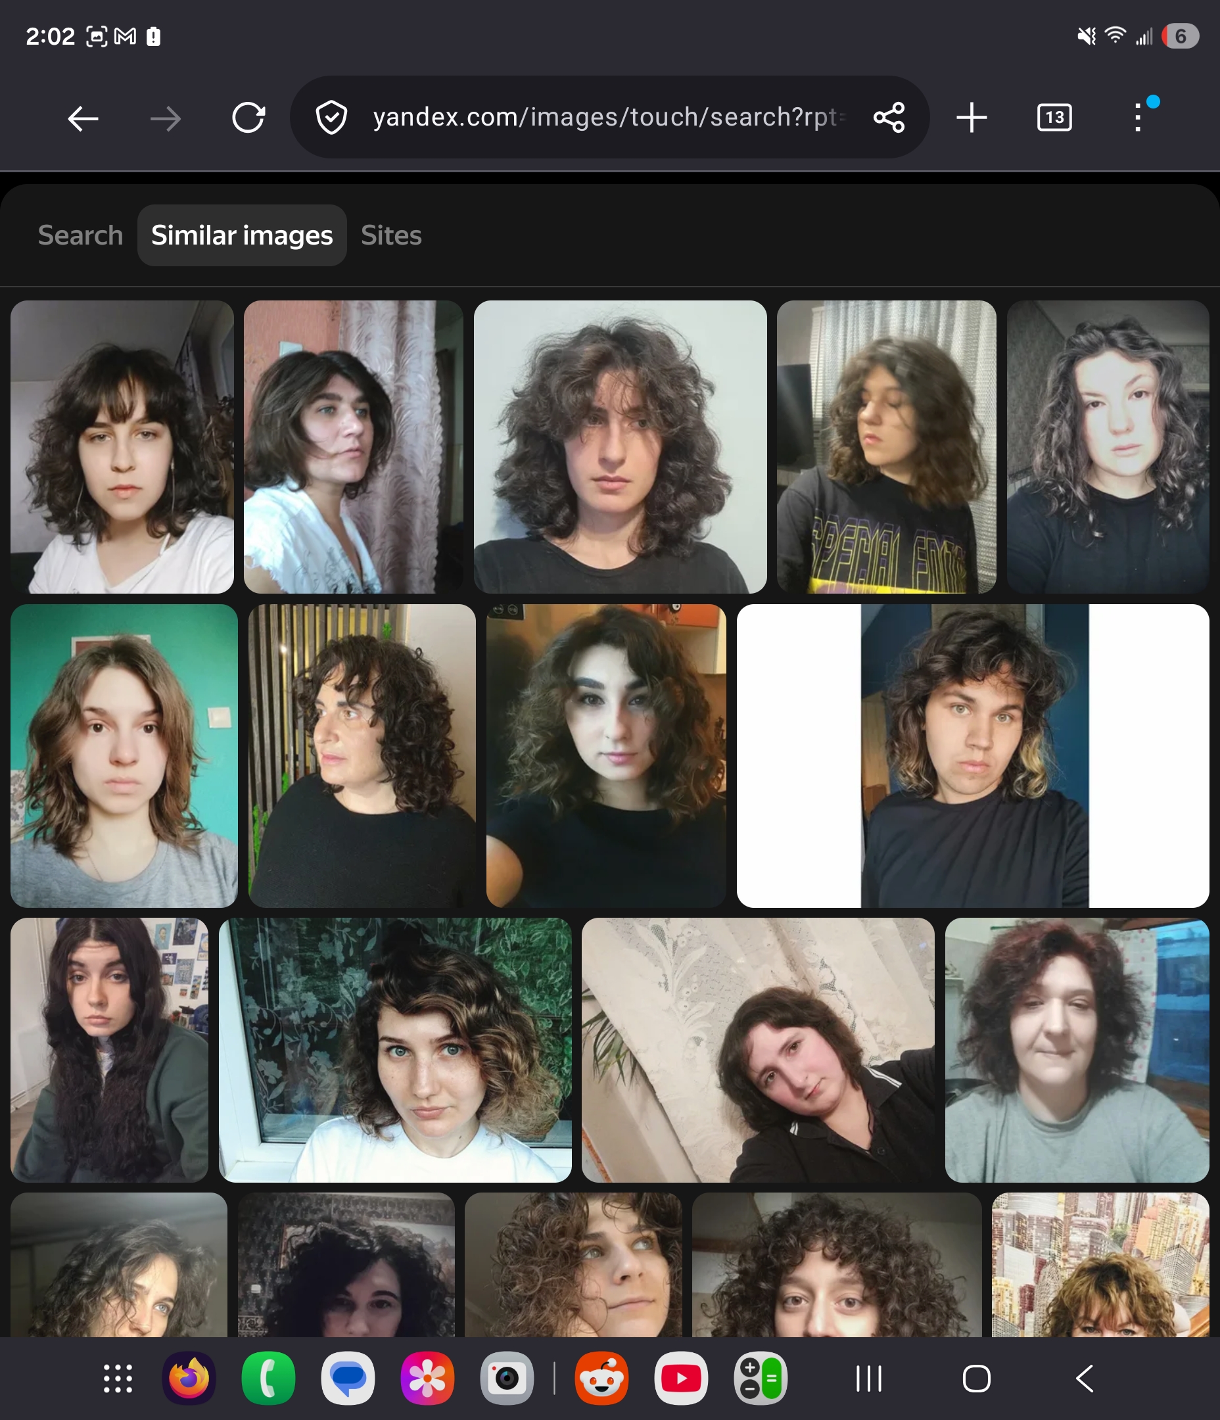1220x1420 pixels.
Task: Switch to the Sites tab
Action: [390, 235]
